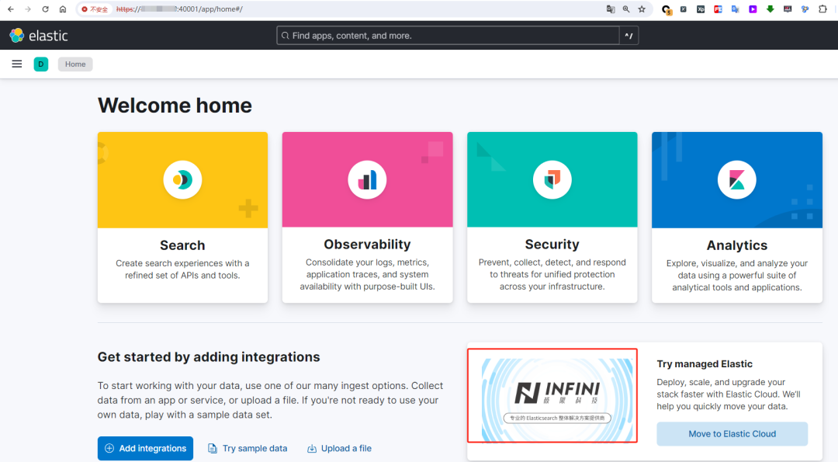Screen dimensions: 838x462
Task: Reload the browser page
Action: [46, 9]
